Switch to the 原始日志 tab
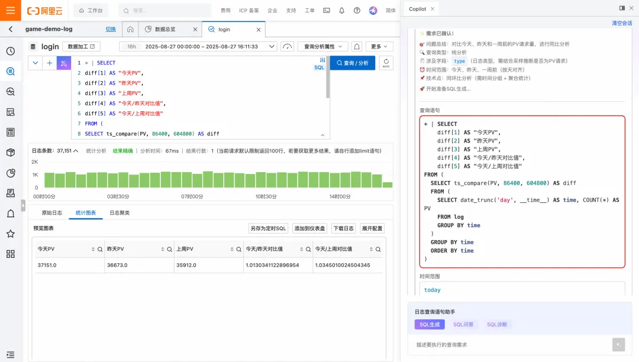This screenshot has width=639, height=362. coord(51,213)
